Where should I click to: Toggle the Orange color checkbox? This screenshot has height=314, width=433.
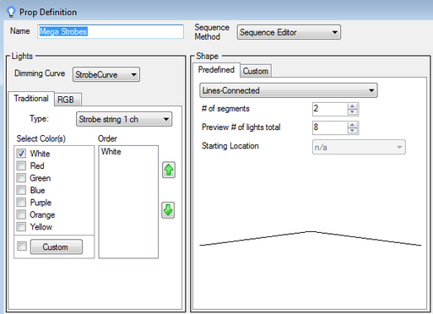tap(21, 214)
